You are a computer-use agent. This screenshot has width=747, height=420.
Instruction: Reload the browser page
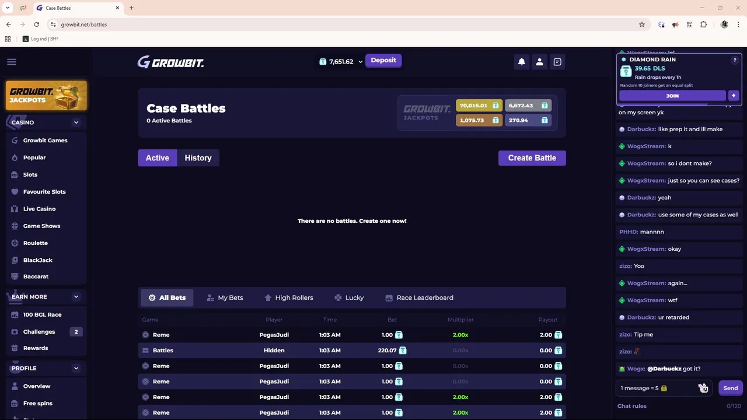tap(36, 24)
